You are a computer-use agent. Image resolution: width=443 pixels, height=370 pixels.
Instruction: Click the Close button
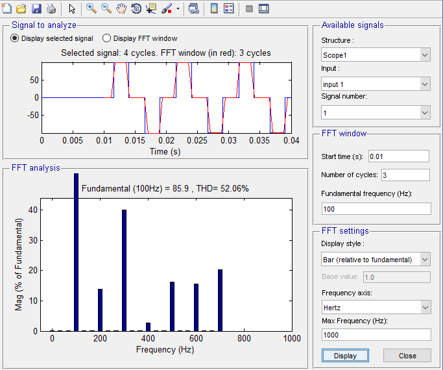click(x=407, y=356)
